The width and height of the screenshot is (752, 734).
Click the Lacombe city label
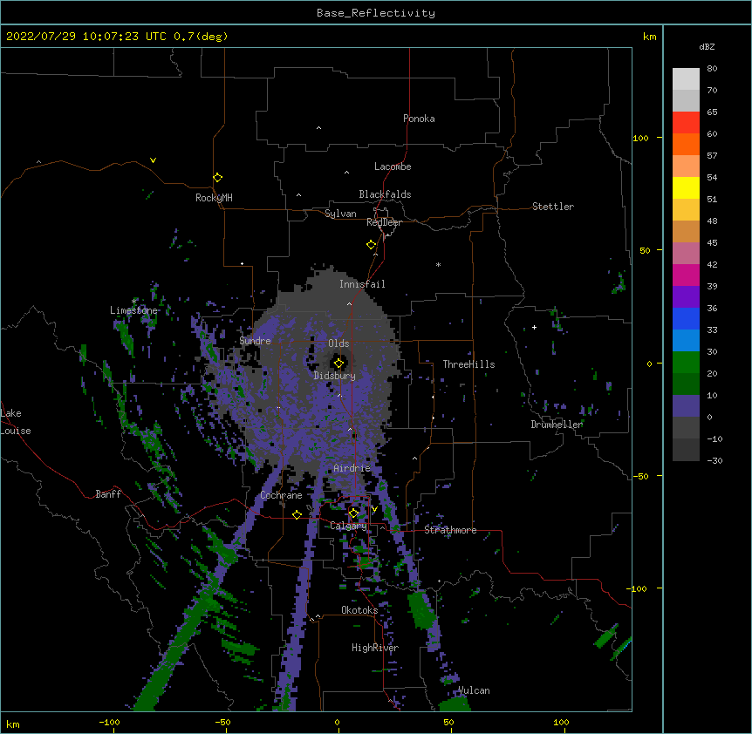(393, 167)
